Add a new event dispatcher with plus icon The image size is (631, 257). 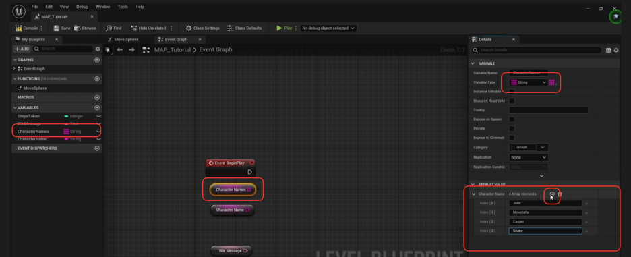click(97, 148)
